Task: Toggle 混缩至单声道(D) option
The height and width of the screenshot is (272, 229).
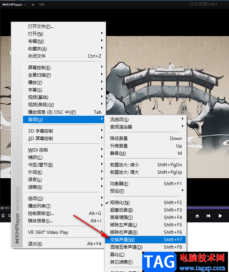Action: (x=146, y=247)
